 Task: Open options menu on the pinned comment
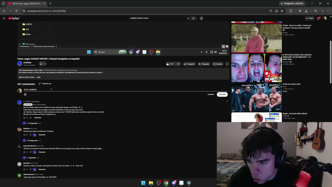(x=227, y=101)
